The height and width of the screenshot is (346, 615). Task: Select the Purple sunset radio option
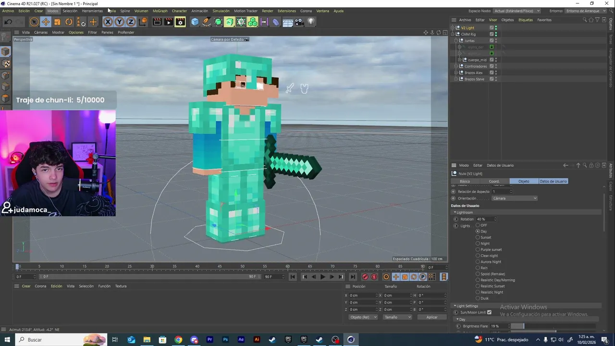[x=478, y=249]
